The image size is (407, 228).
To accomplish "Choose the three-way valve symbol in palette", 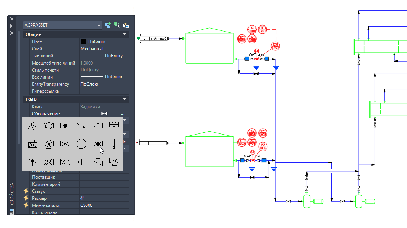I will click(x=114, y=162).
